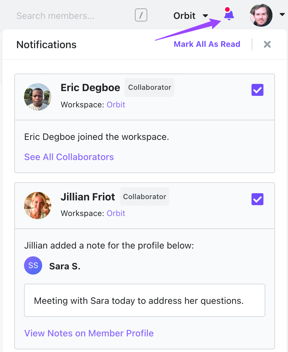Toggle Jillian Friot's notification checkbox
Viewport: 288px width, 352px height.
pyautogui.click(x=257, y=199)
